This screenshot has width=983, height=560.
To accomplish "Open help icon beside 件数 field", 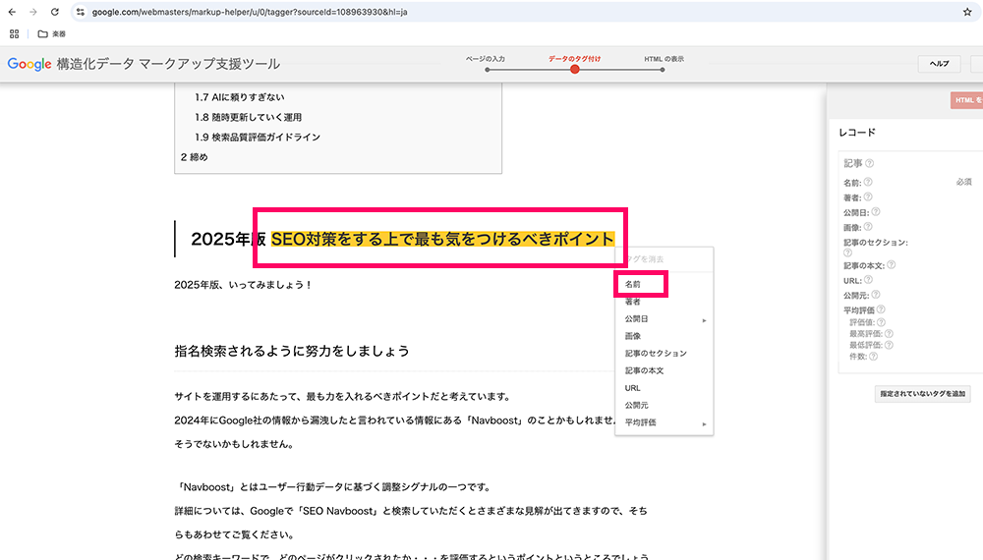I will [x=873, y=356].
